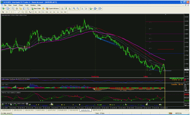
Task: Switch to EURUSD,M15 chart tab
Action: [x=6, y=110]
